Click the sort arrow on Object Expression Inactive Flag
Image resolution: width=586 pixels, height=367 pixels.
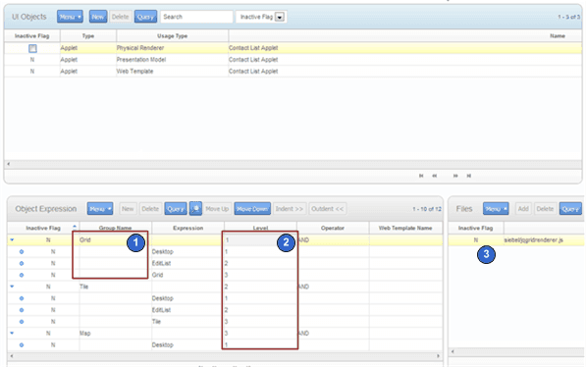click(x=75, y=227)
